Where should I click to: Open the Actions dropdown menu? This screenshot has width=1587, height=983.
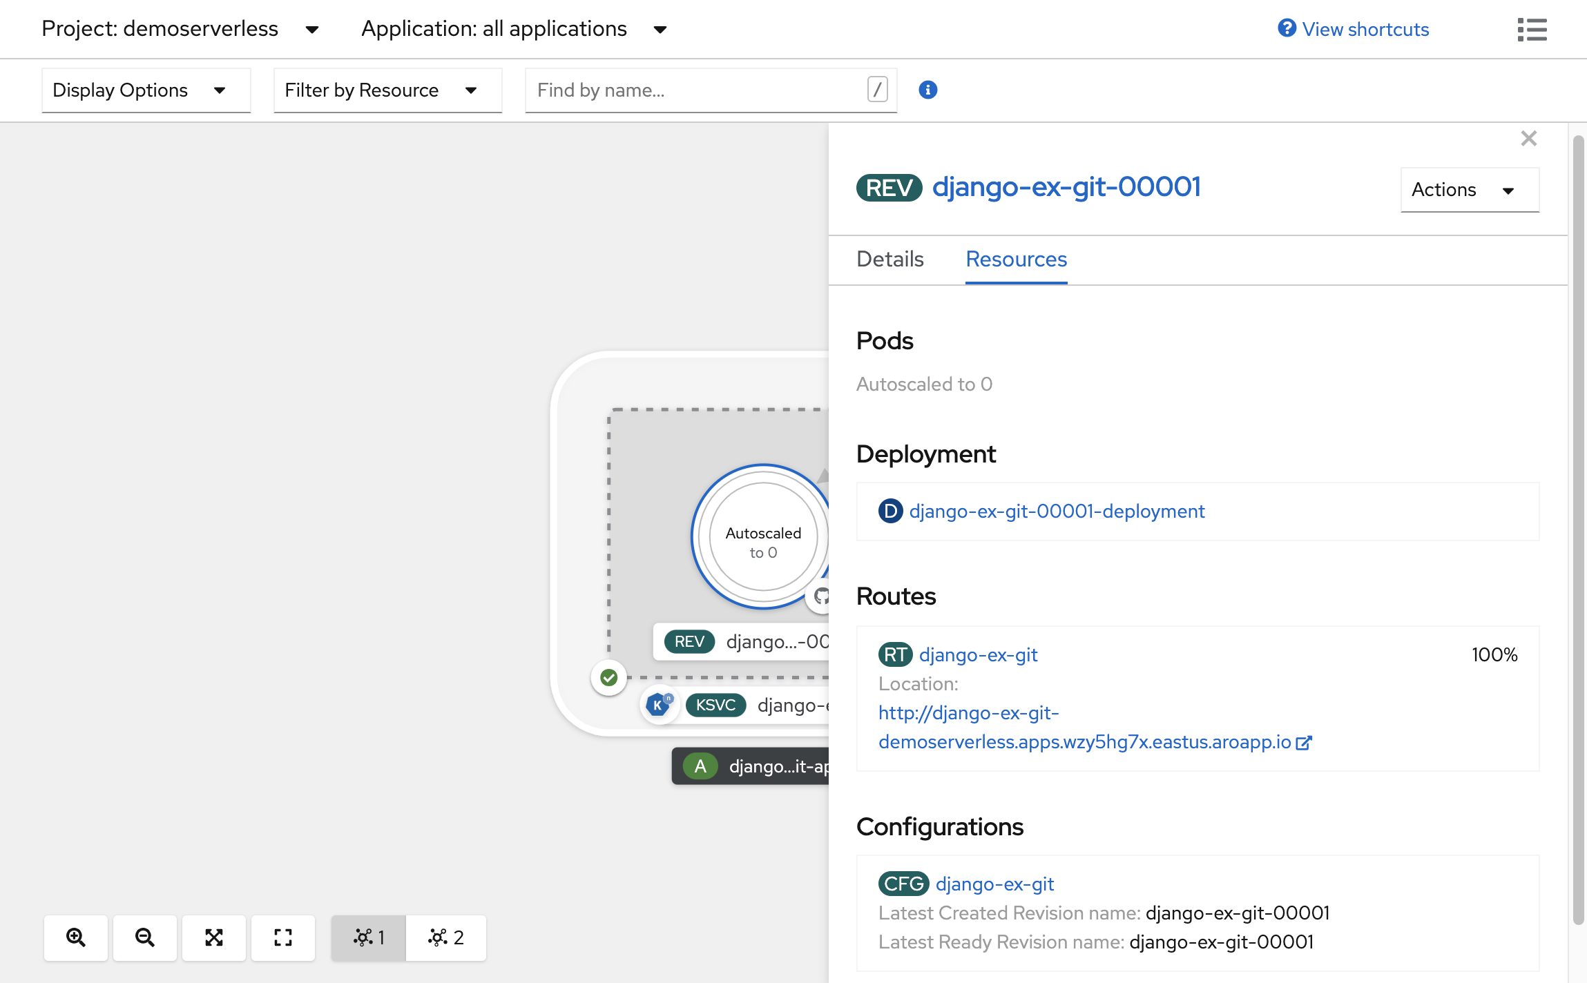pyautogui.click(x=1465, y=189)
